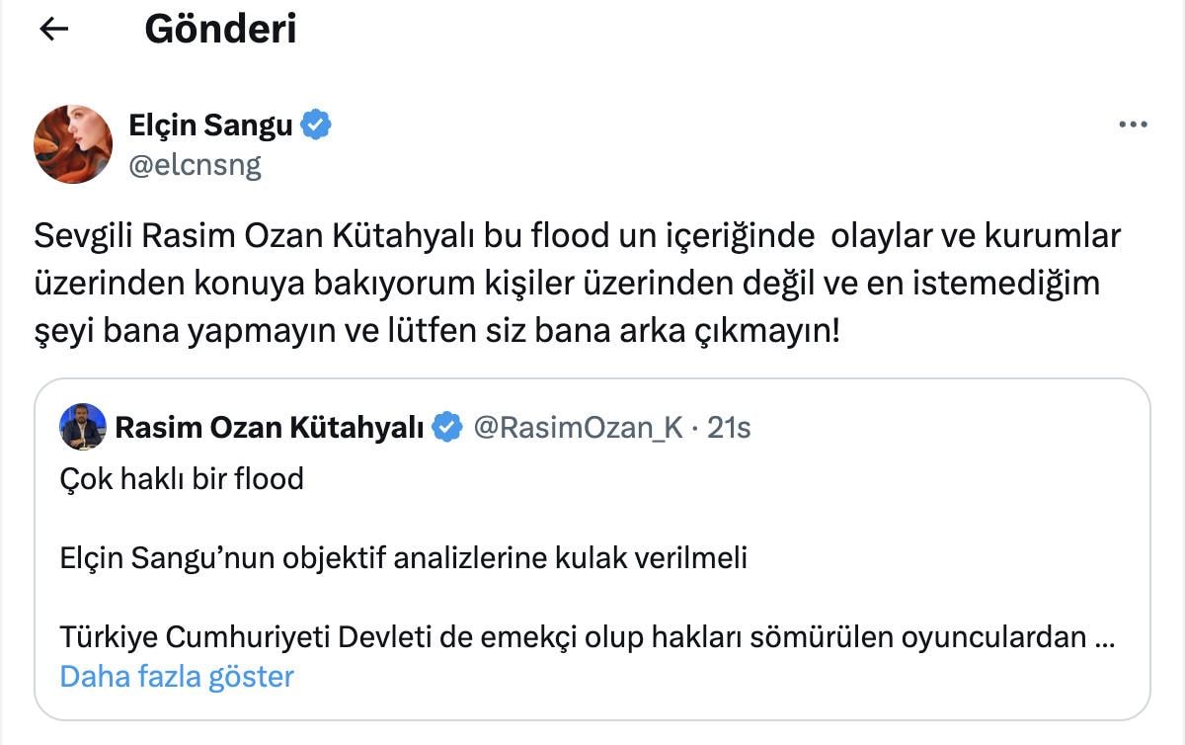
Task: Click the line "Çok haklı bir flood"
Action: pyautogui.click(x=182, y=479)
